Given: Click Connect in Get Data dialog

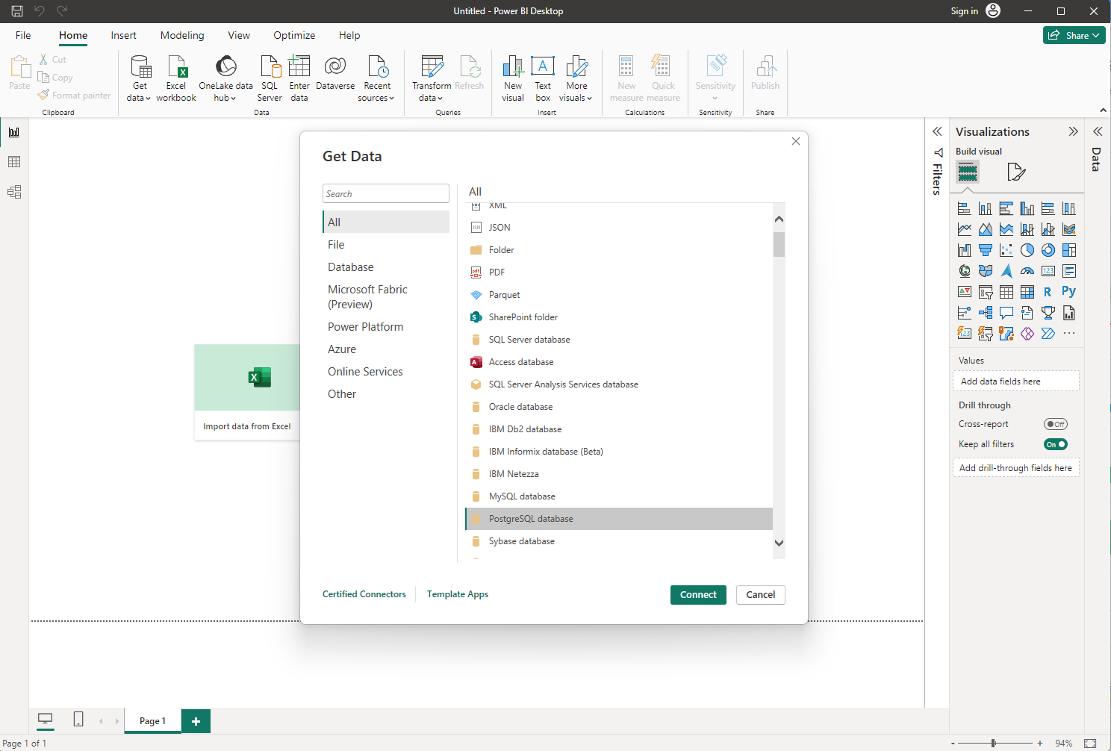Looking at the screenshot, I should pos(698,595).
